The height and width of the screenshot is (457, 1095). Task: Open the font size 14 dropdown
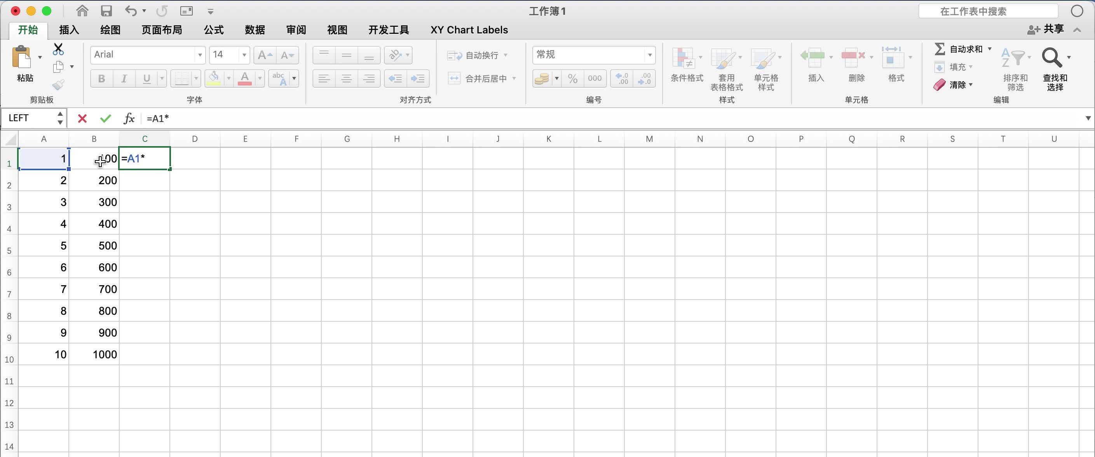tap(244, 55)
